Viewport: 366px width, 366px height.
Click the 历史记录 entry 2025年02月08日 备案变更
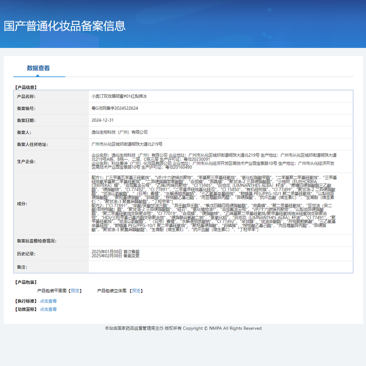click(116, 256)
